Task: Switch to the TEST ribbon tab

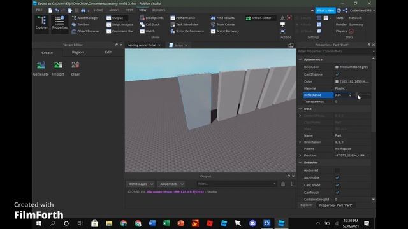Action: coord(129,10)
